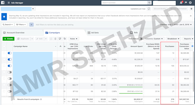The image size is (195, 105).
Task: Sort by the Purchases column header
Action: 170,47
